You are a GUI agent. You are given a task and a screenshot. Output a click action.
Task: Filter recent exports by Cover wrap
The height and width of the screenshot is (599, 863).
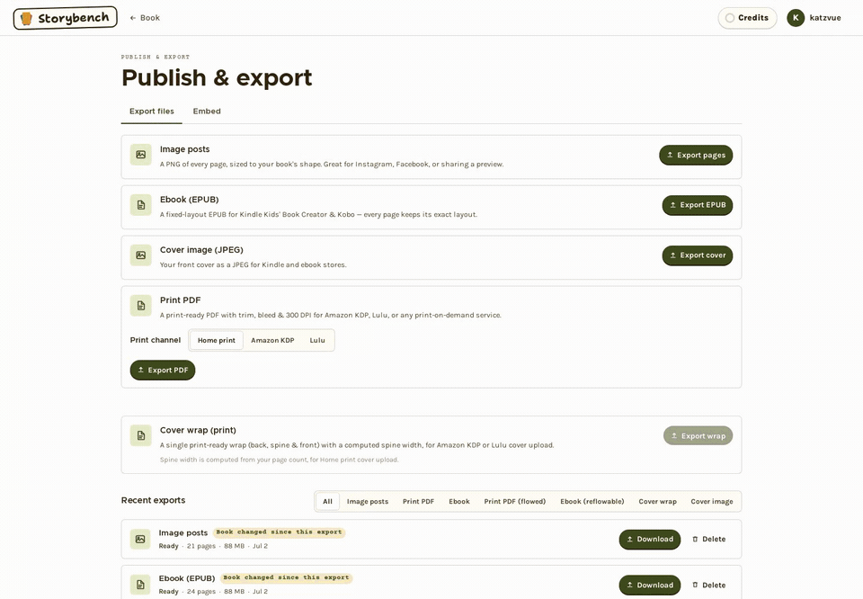(657, 502)
